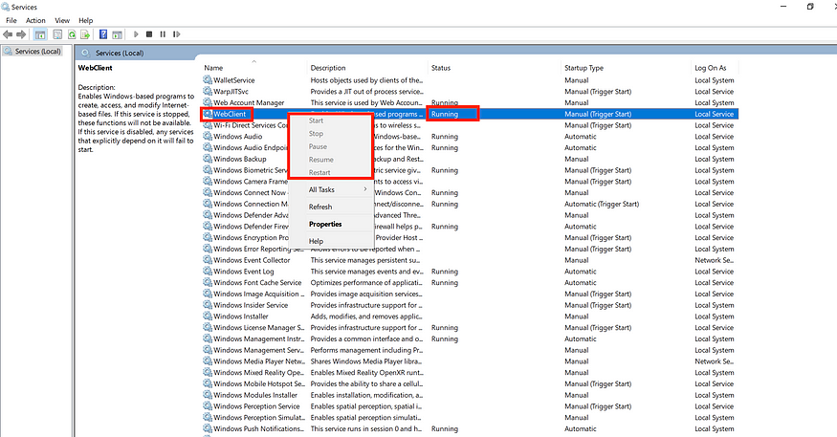The image size is (837, 437).
Task: Select the Web Account Manager service
Action: point(249,102)
